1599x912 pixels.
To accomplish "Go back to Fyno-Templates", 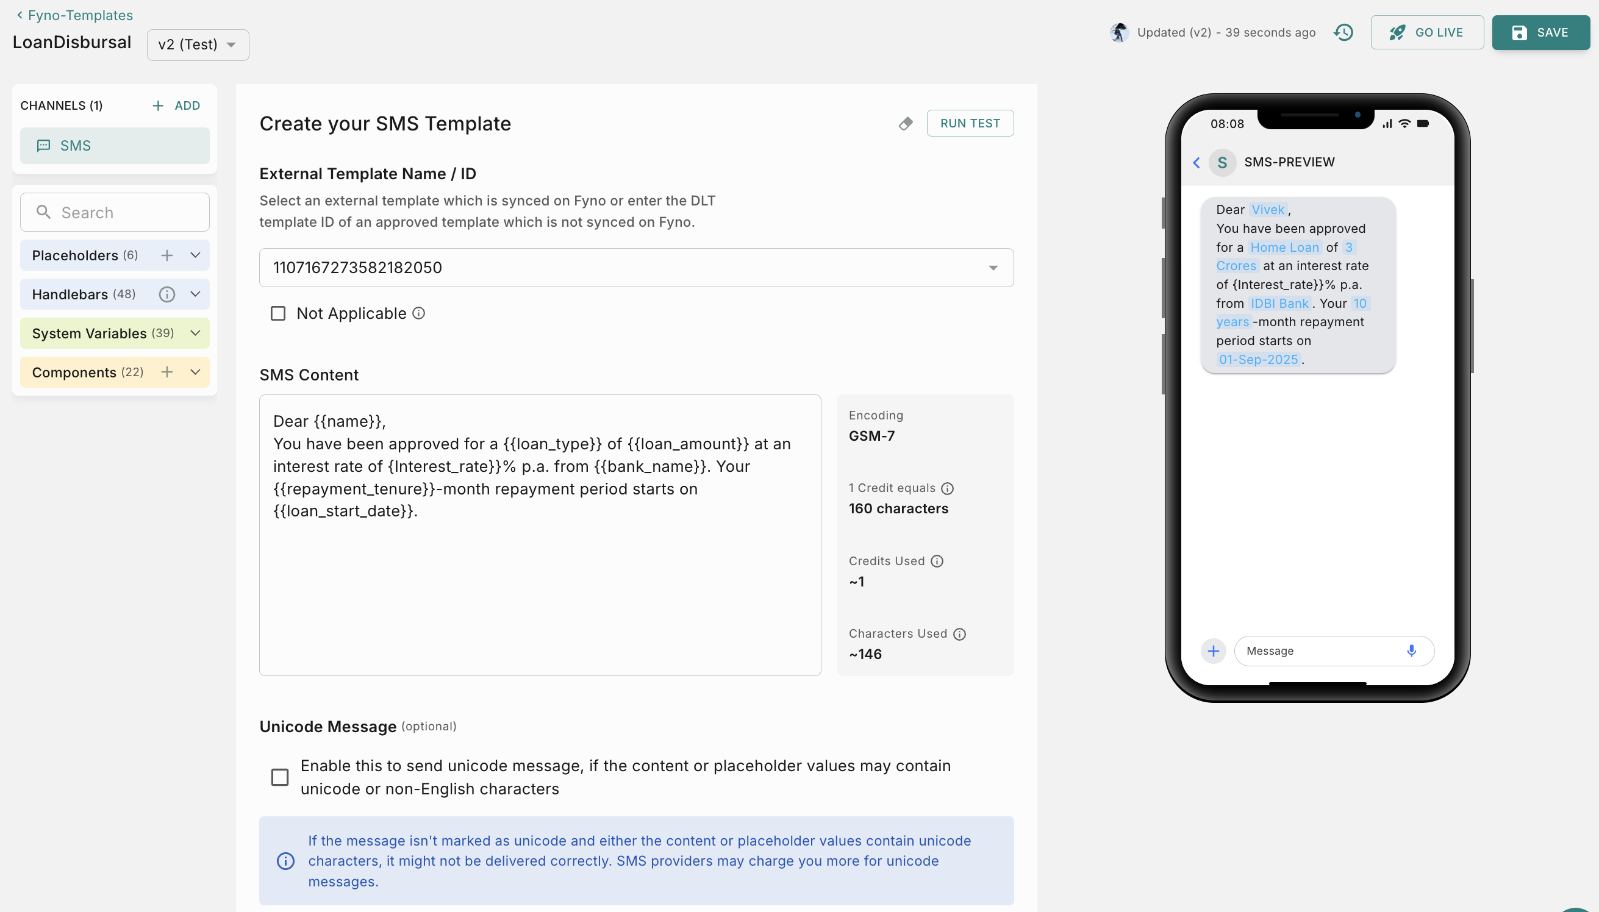I will tap(74, 15).
